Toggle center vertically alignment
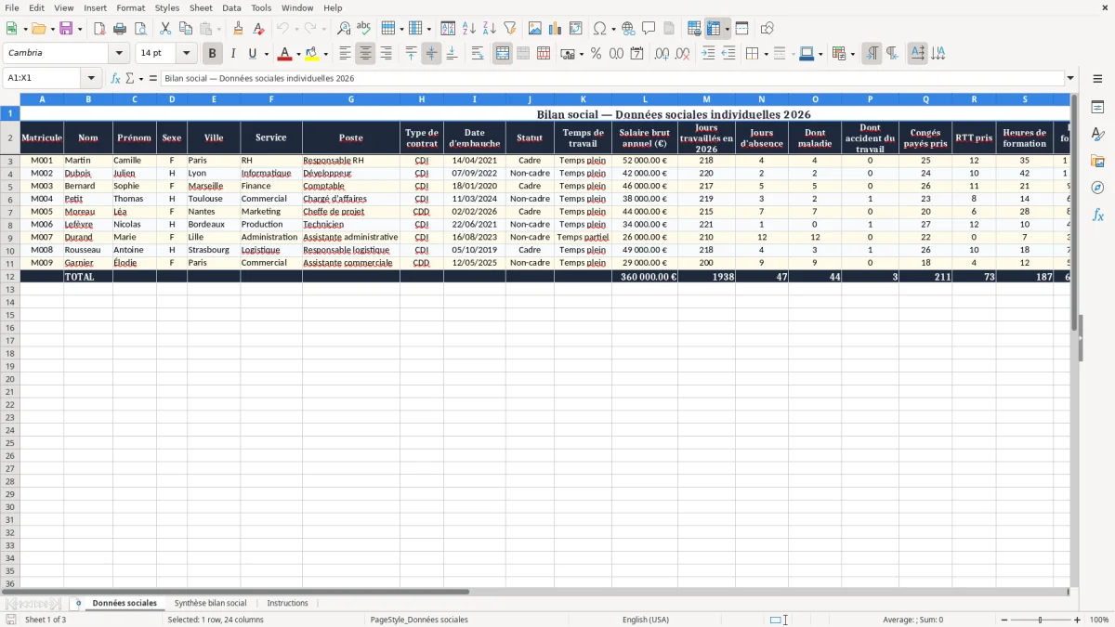The height and width of the screenshot is (627, 1115). click(x=431, y=54)
